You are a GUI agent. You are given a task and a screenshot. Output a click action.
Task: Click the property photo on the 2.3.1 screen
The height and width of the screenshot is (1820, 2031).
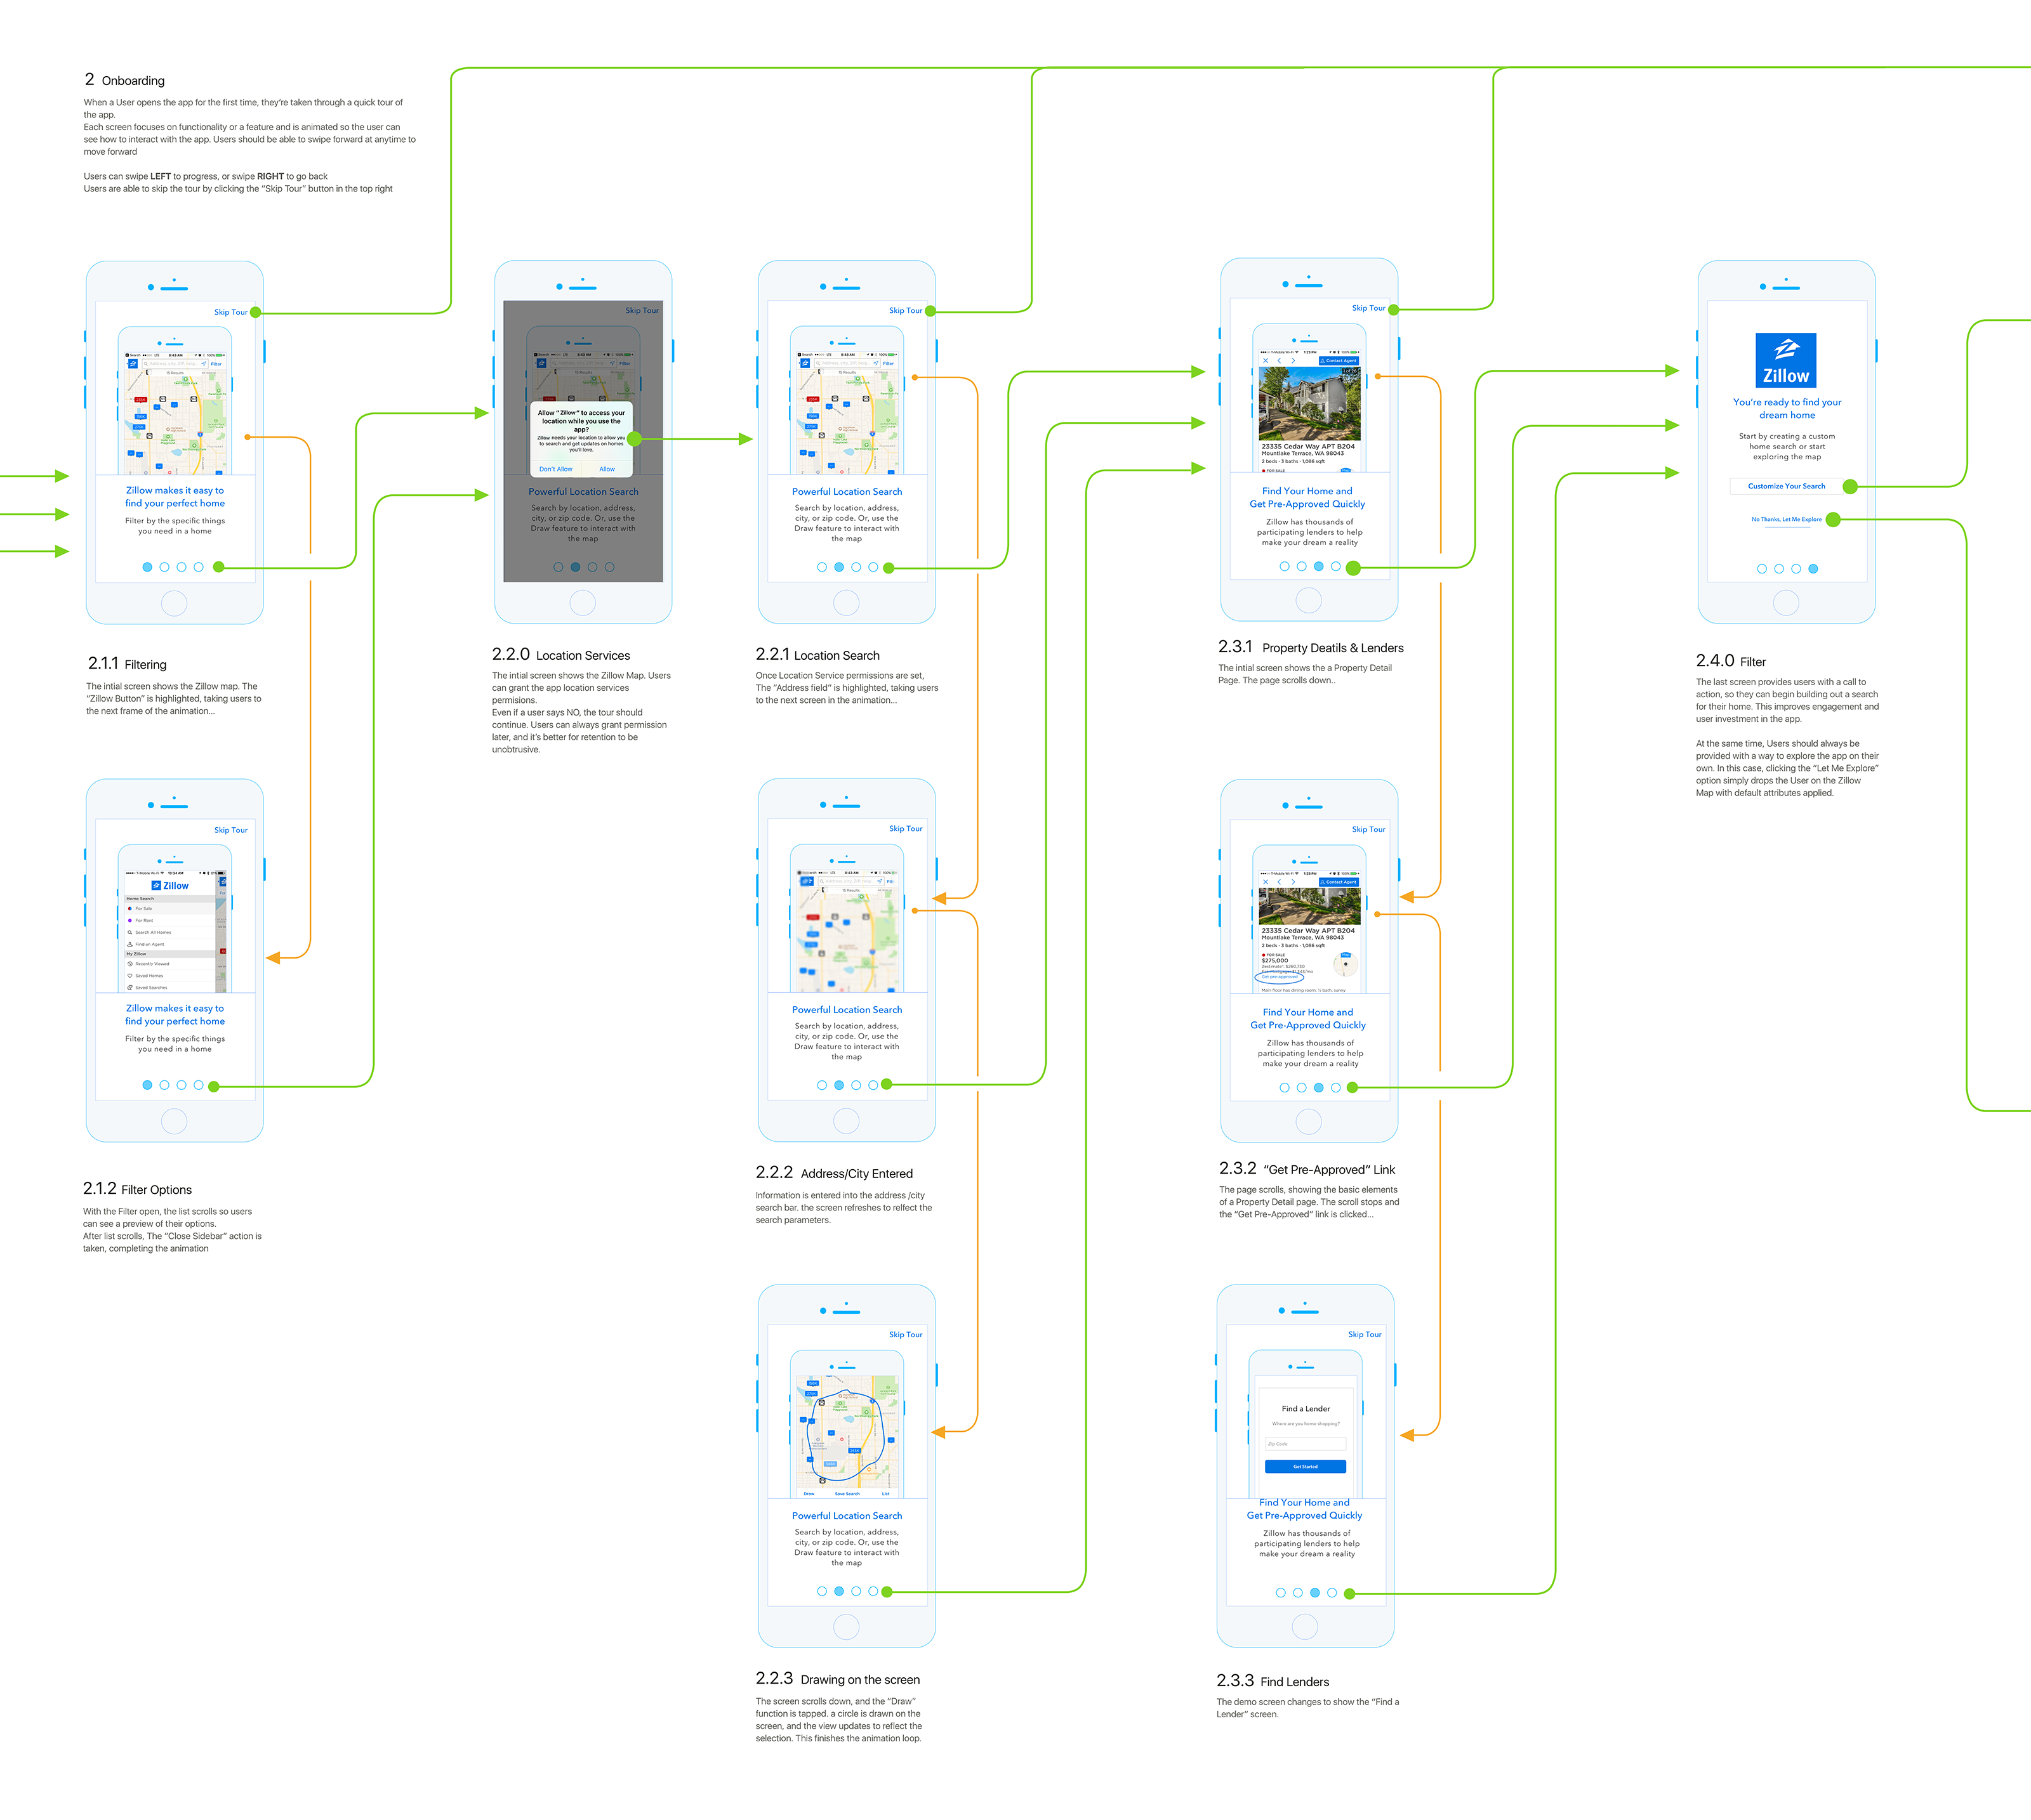pos(1309,404)
